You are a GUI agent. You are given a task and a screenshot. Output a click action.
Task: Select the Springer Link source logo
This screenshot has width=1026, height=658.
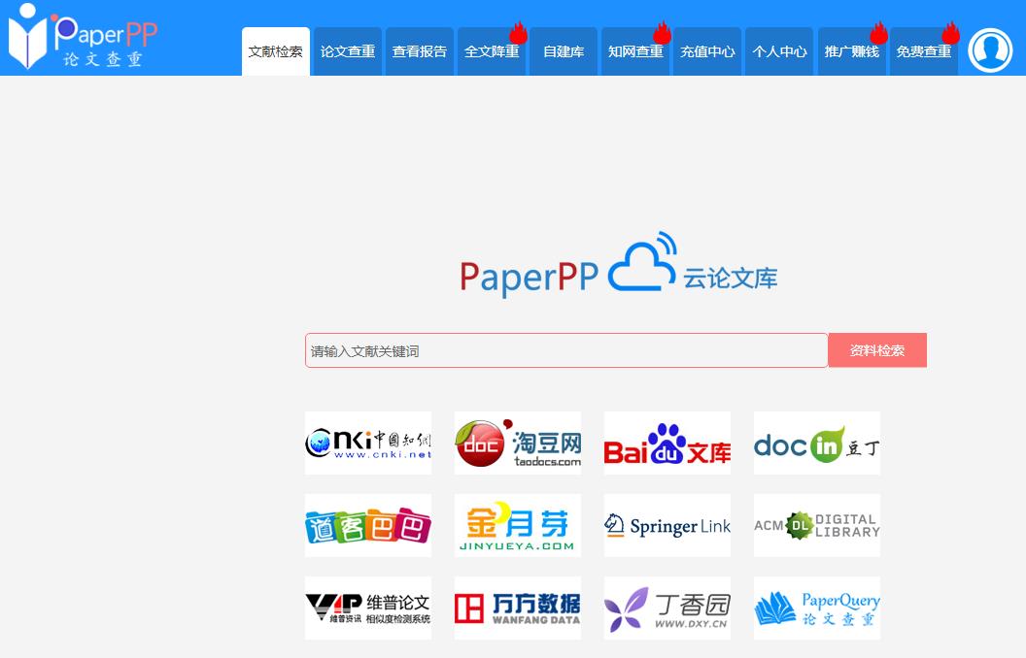tap(667, 526)
